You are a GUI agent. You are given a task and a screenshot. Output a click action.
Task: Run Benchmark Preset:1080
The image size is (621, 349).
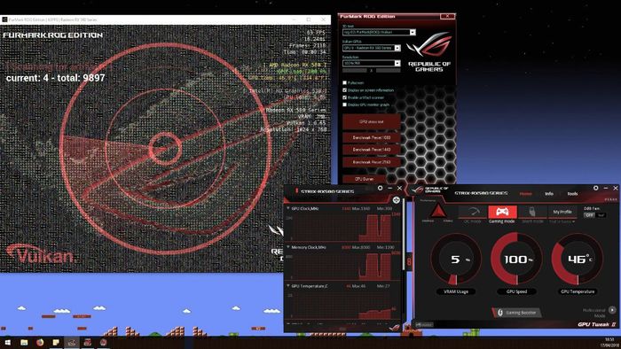(371, 137)
